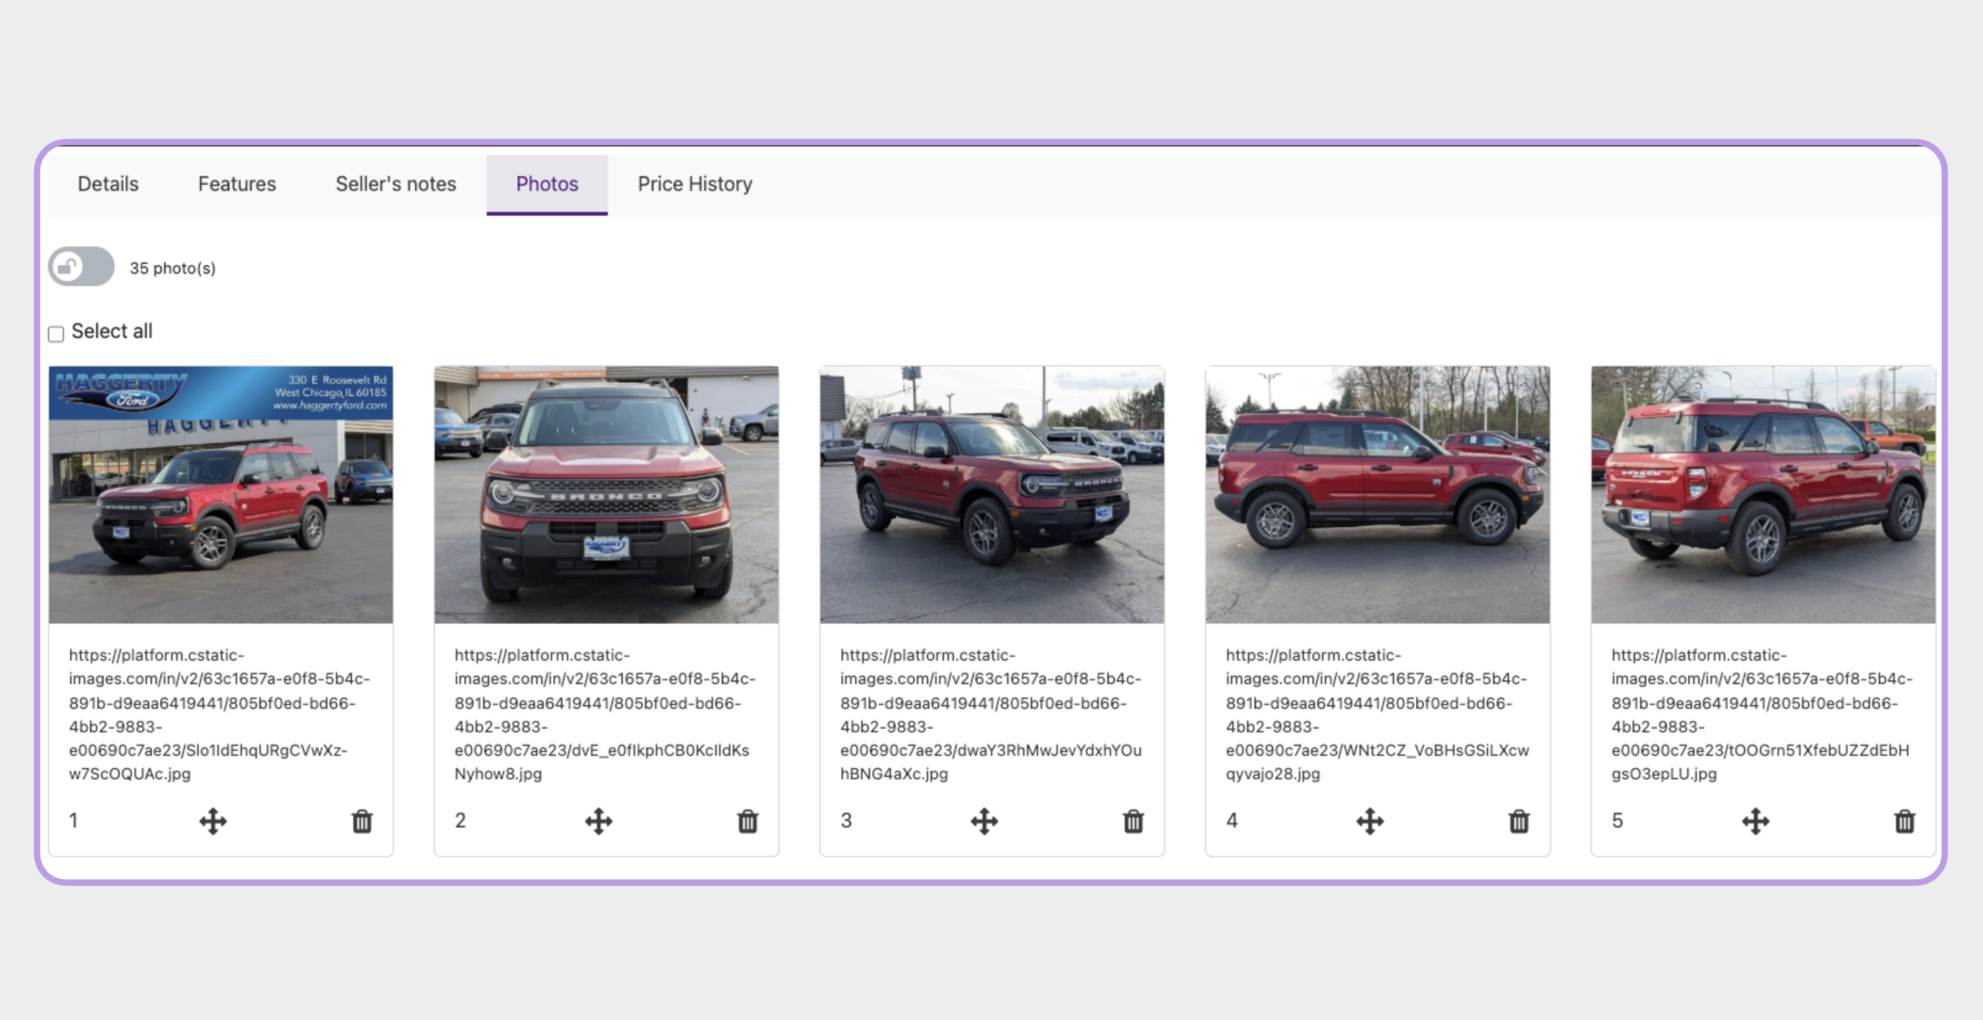Screen dimensions: 1983x1020
Task: Check the Select all checkbox
Action: coord(56,334)
